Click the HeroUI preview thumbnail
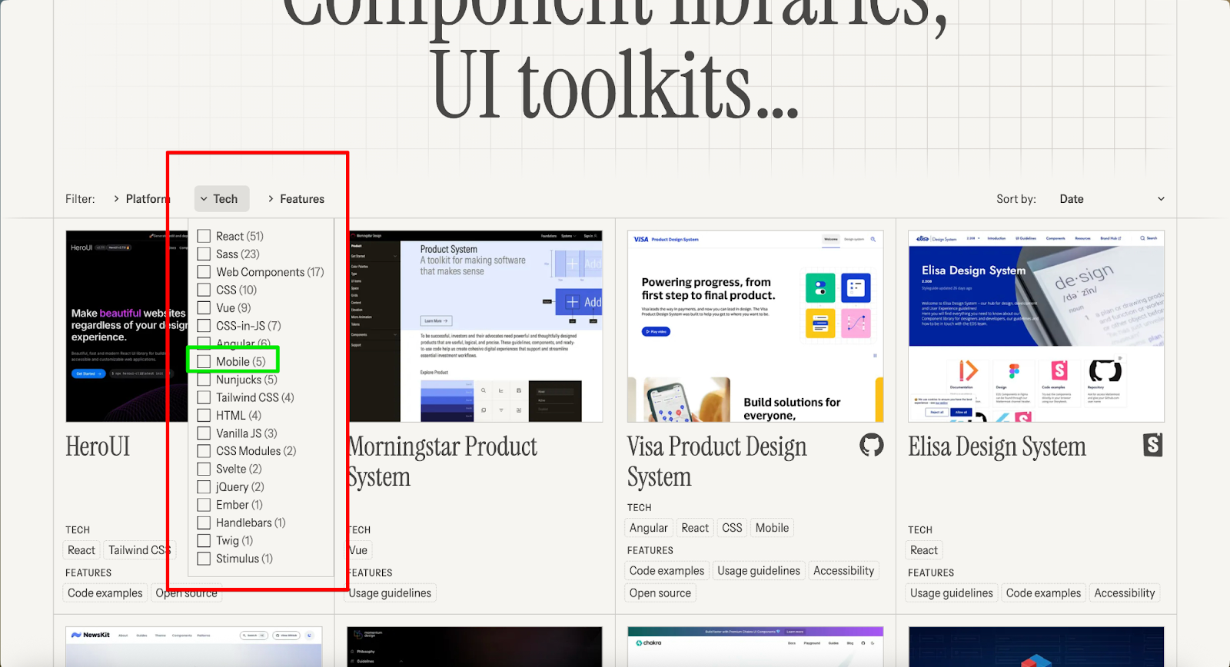The height and width of the screenshot is (667, 1230). coord(127,326)
